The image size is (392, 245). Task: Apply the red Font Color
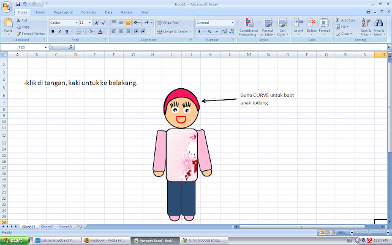coord(100,31)
